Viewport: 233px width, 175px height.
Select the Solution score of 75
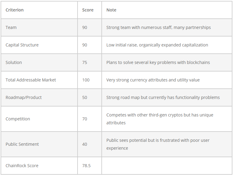[85, 62]
